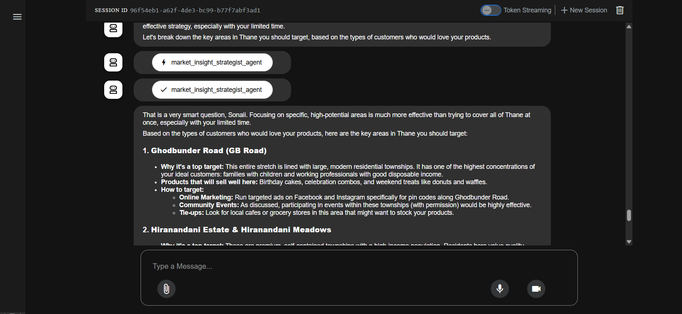This screenshot has height=314, width=682.
Task: Turn on the video camera button
Action: 536,289
